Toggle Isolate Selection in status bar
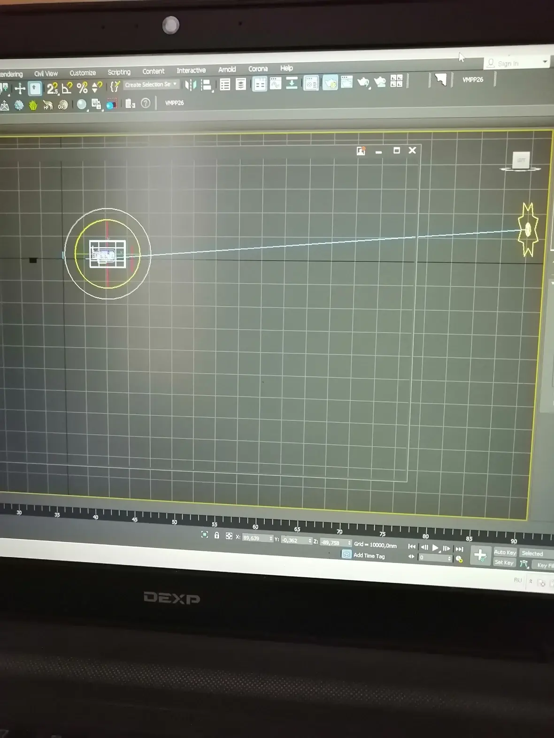Viewport: 554px width, 738px height. click(x=205, y=534)
